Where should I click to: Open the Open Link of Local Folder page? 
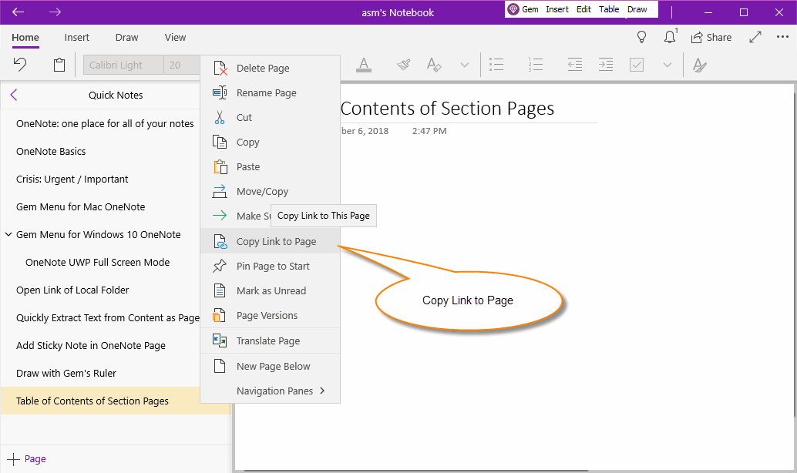point(72,290)
